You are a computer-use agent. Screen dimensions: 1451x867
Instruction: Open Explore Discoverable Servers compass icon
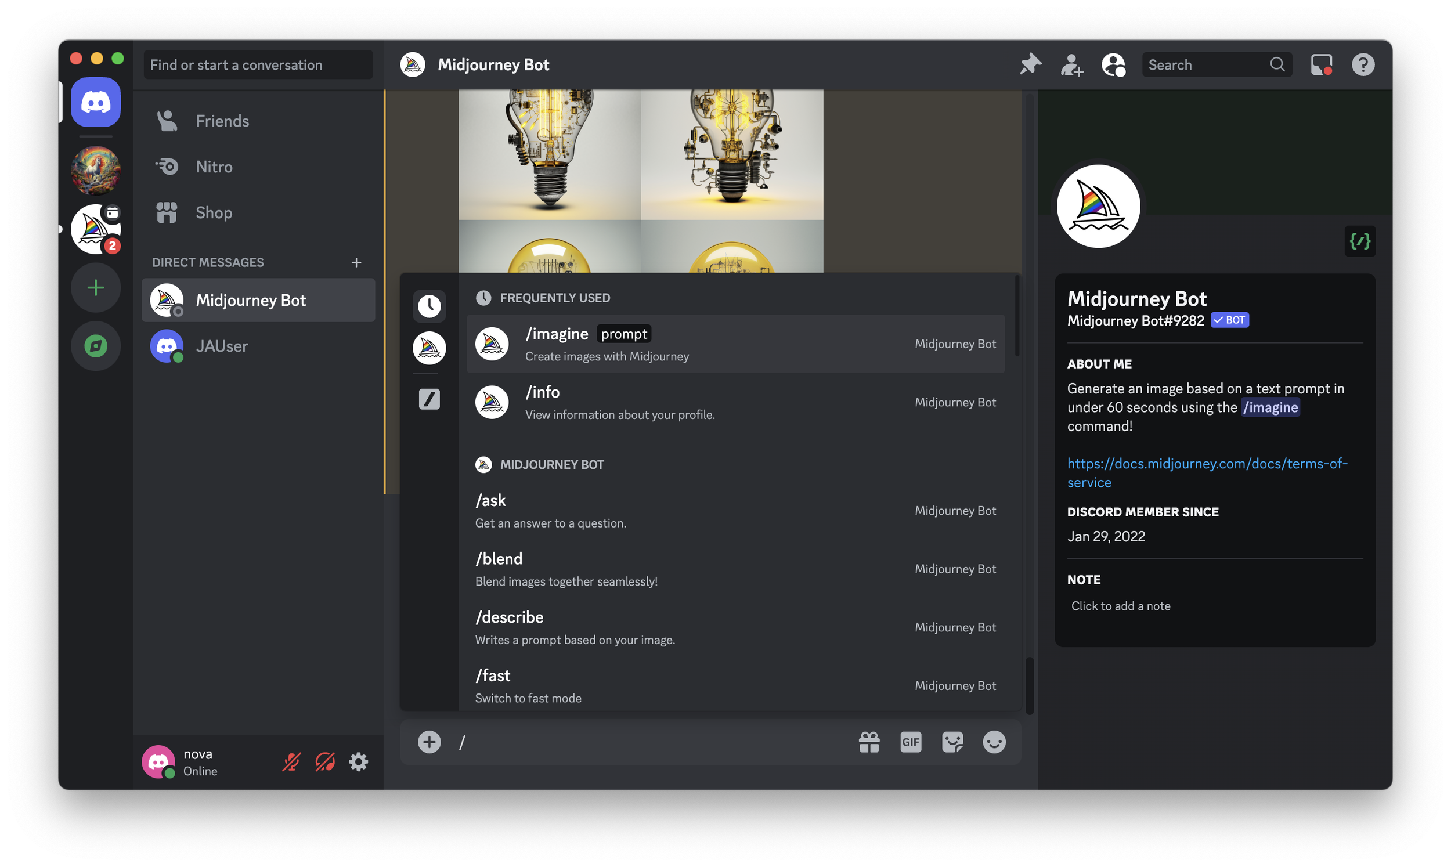click(96, 346)
